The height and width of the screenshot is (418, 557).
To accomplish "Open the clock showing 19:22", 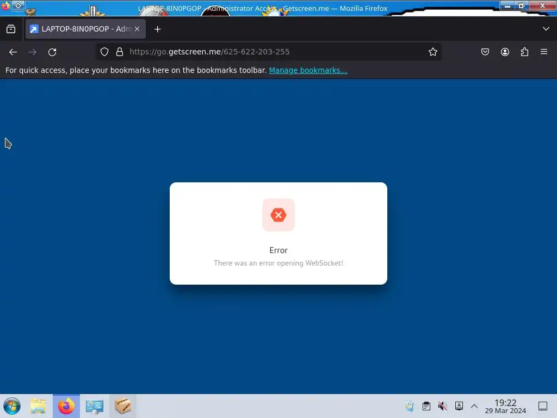I will (x=505, y=406).
